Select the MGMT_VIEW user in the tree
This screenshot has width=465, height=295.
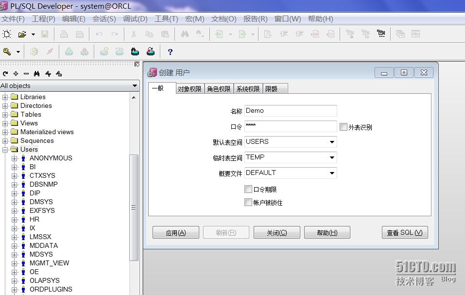[x=49, y=263]
